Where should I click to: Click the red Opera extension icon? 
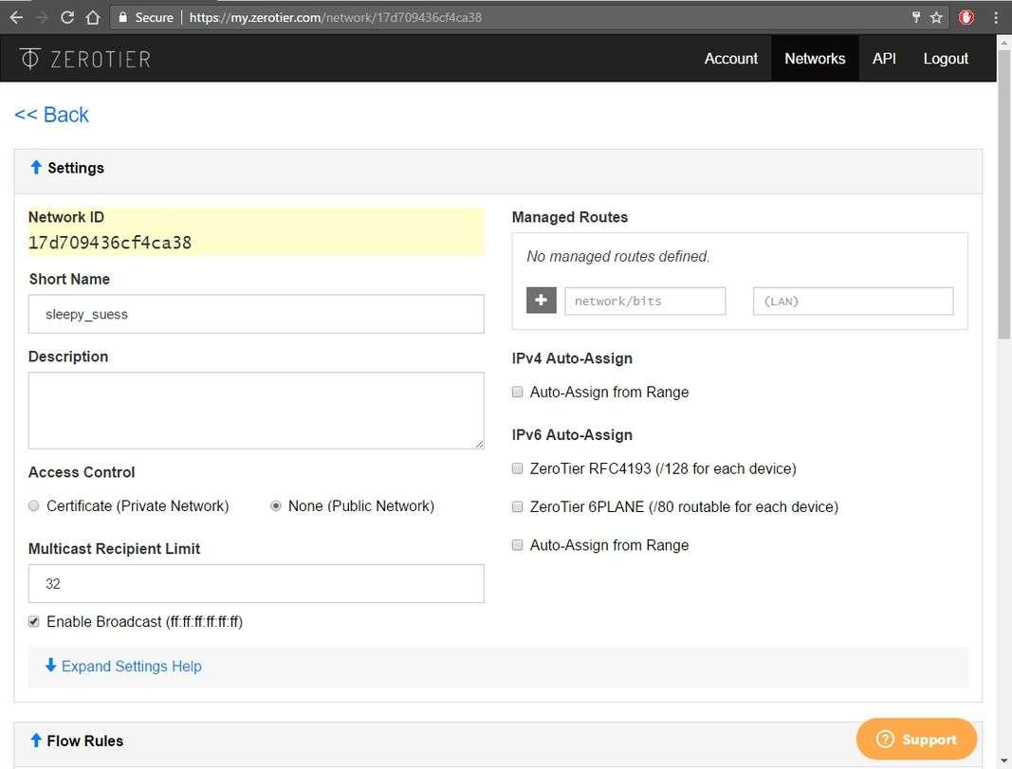click(x=966, y=17)
